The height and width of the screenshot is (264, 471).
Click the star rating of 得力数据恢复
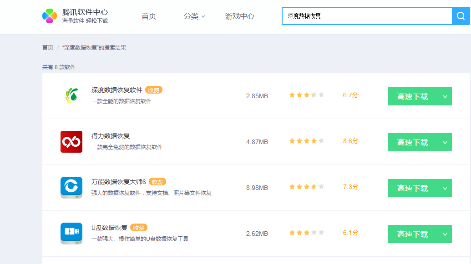[306, 141]
